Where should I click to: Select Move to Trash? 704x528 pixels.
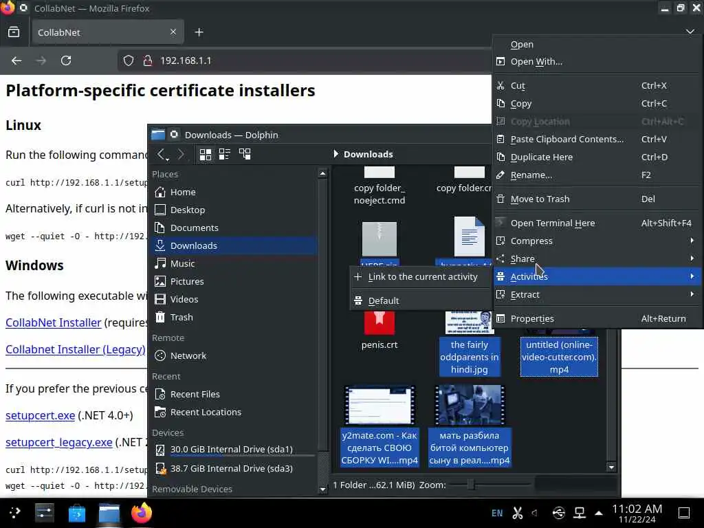[x=597, y=199]
